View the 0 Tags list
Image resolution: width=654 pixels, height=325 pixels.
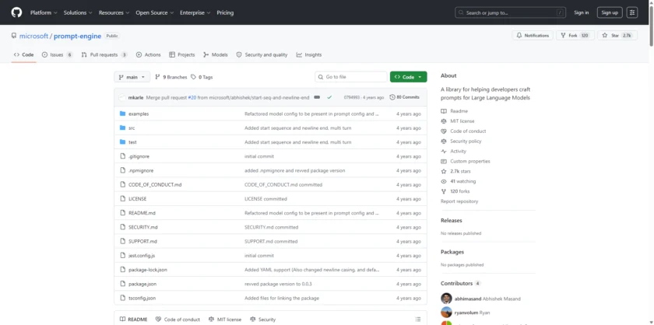click(202, 77)
